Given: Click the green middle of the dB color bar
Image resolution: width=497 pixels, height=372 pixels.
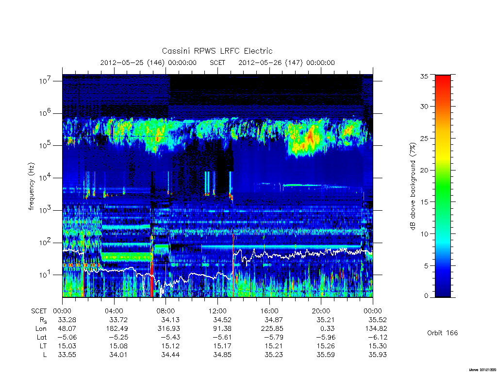Looking at the screenshot, I should click(x=443, y=186).
